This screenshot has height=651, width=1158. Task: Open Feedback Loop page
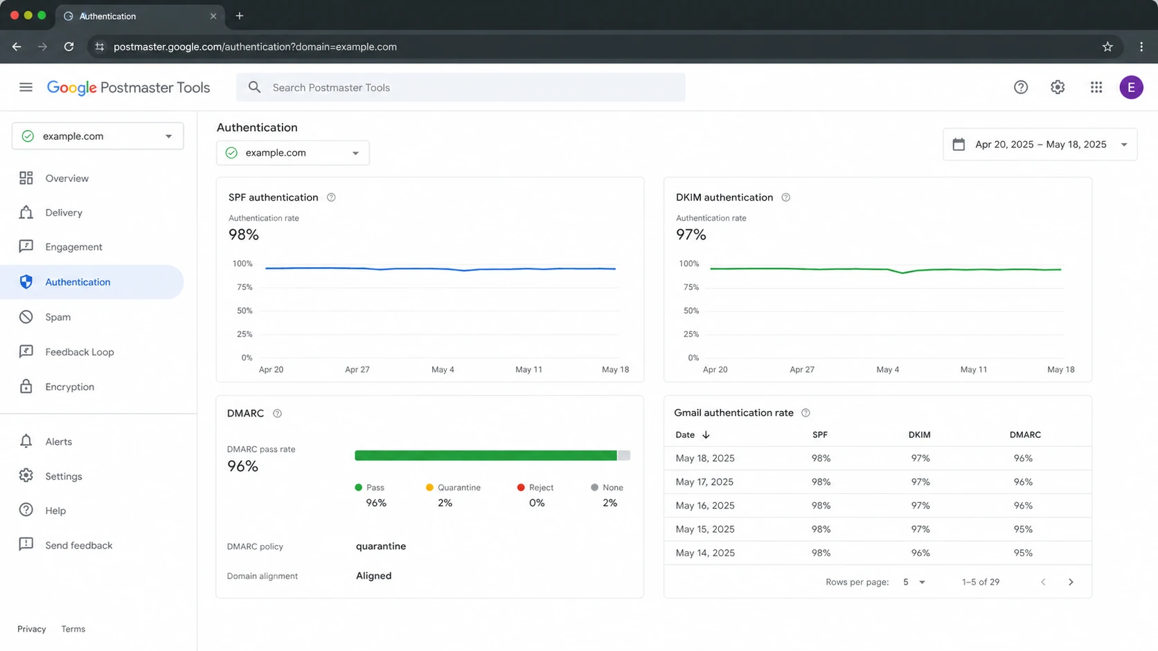coord(80,351)
